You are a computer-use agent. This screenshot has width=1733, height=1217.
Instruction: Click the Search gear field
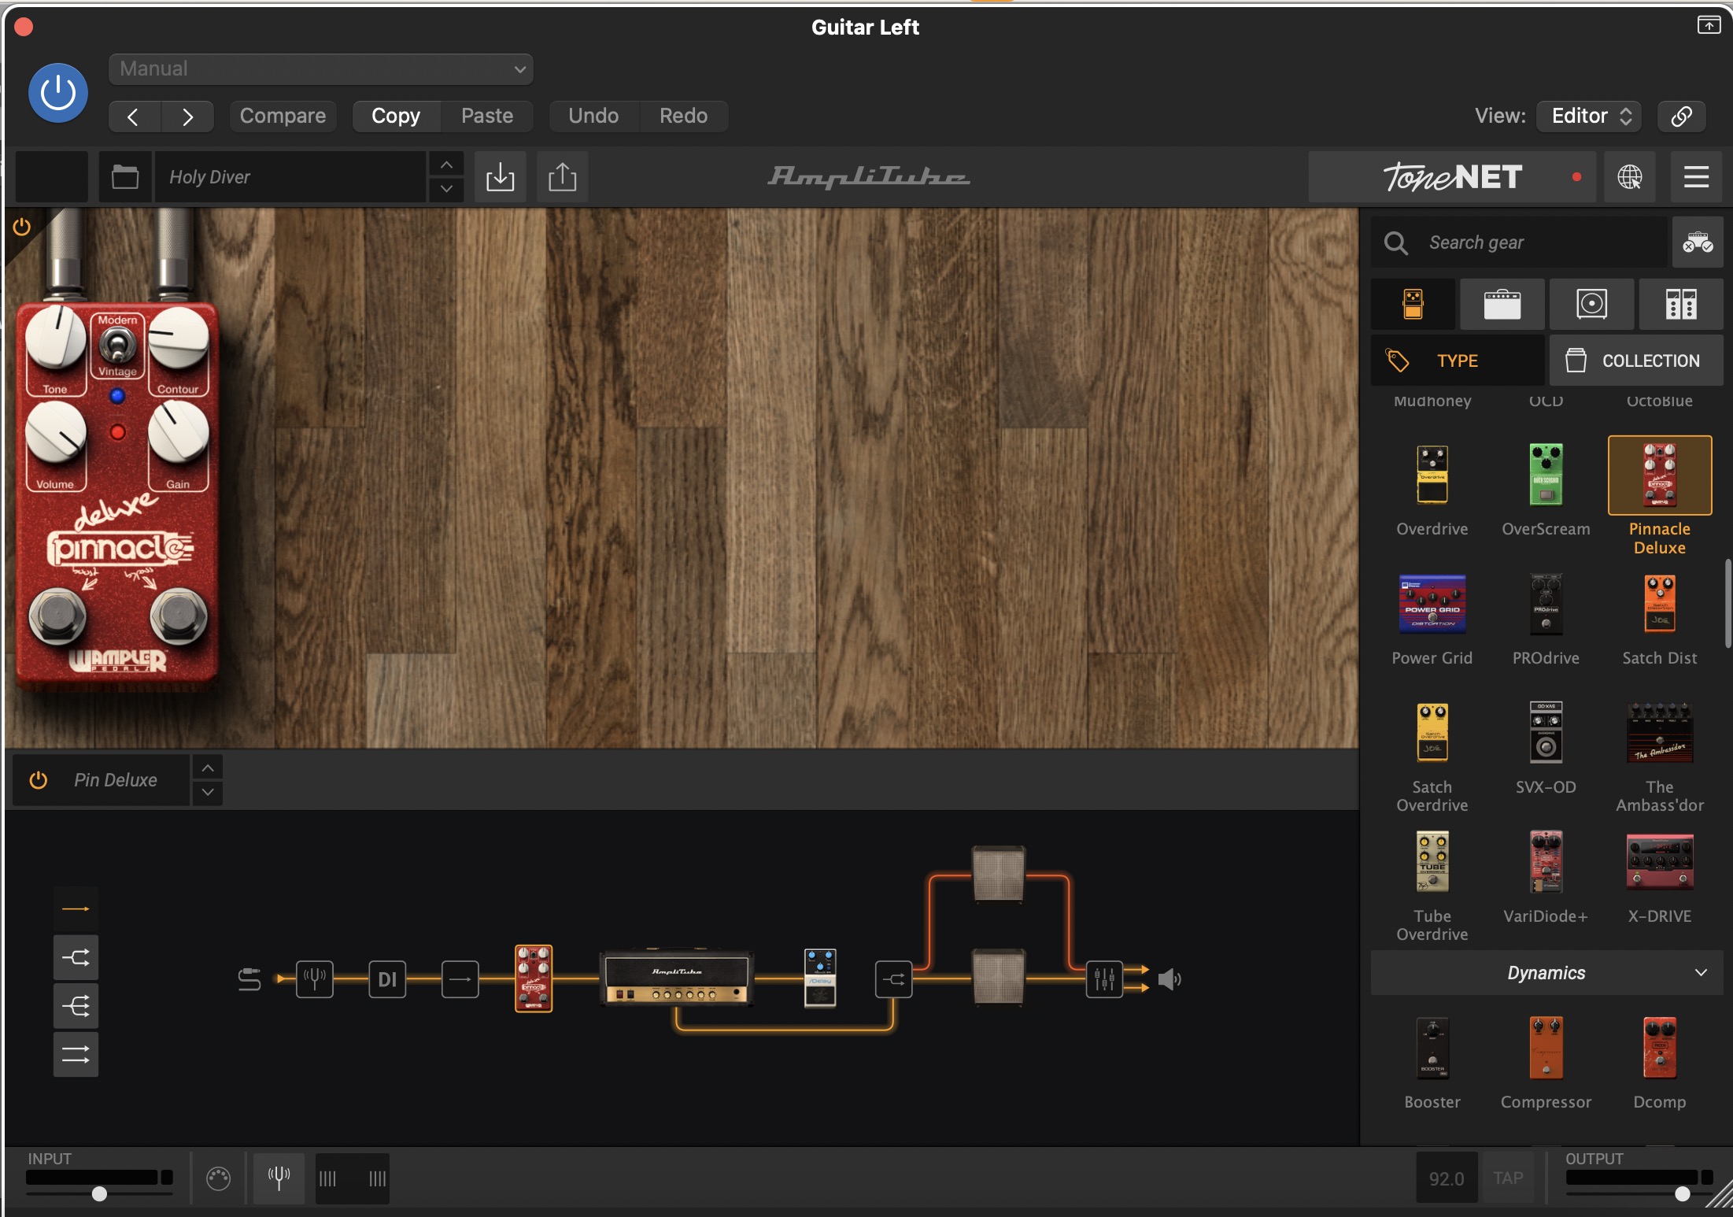(1519, 242)
